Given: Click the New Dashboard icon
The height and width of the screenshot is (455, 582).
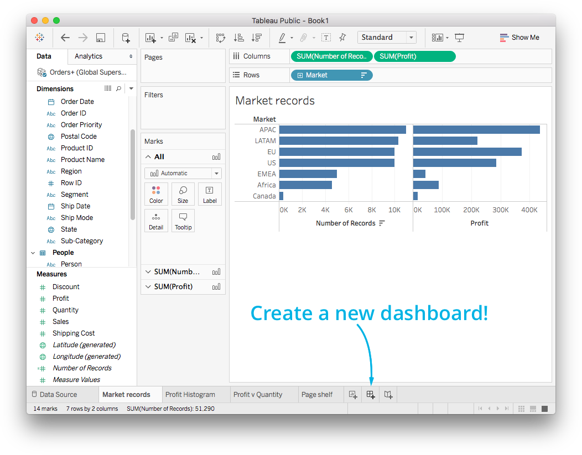Looking at the screenshot, I should click(x=371, y=395).
